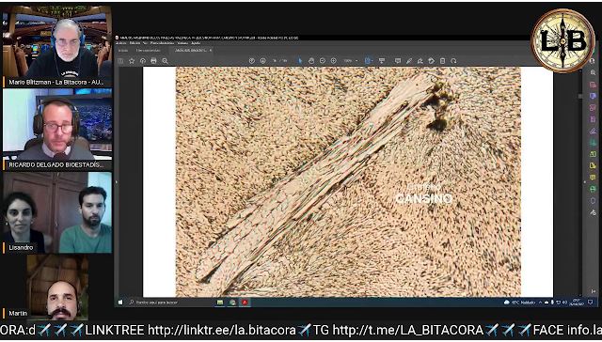
Task: Click the sign document icon in toolbar
Action: (x=420, y=61)
